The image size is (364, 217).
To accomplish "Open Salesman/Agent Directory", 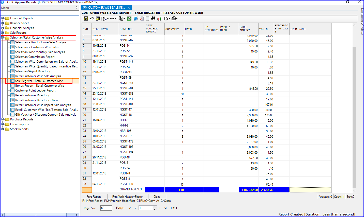I will point(33,71).
